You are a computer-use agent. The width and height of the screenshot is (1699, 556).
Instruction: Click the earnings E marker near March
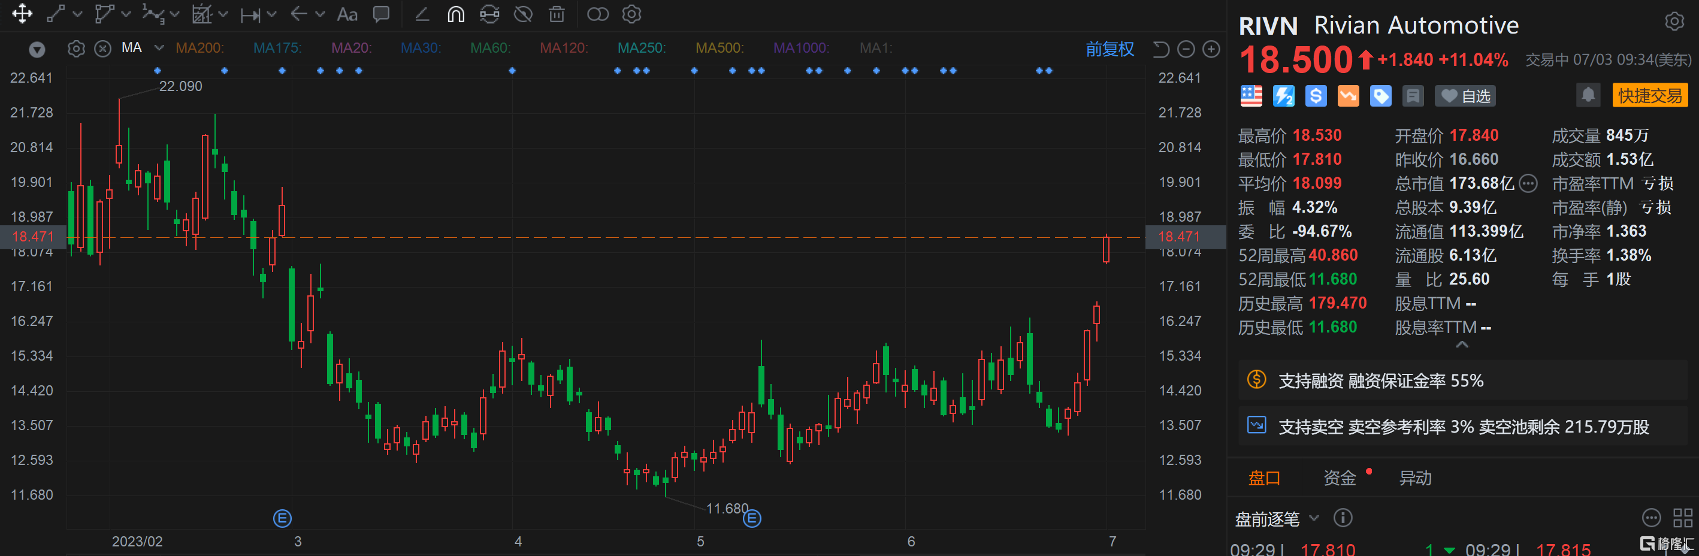point(282,518)
